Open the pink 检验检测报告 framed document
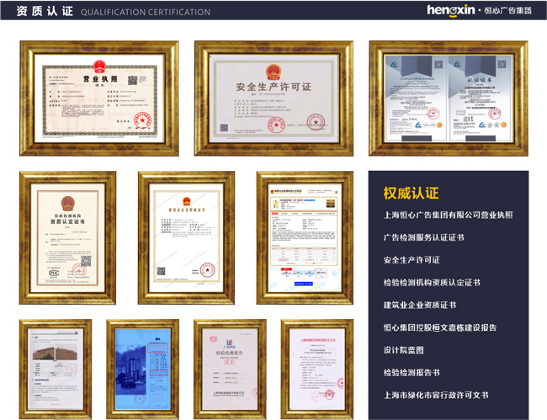 click(230, 369)
